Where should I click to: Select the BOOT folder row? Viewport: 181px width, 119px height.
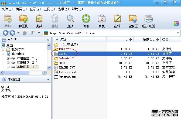coord(117,63)
